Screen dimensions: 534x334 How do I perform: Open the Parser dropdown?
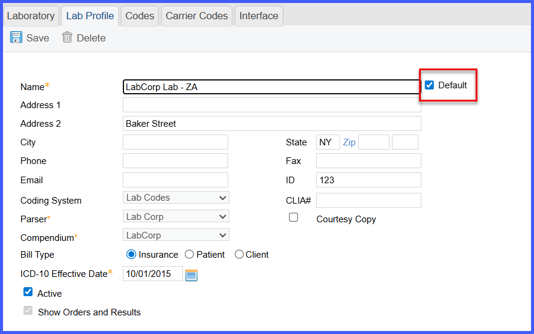pyautogui.click(x=176, y=216)
